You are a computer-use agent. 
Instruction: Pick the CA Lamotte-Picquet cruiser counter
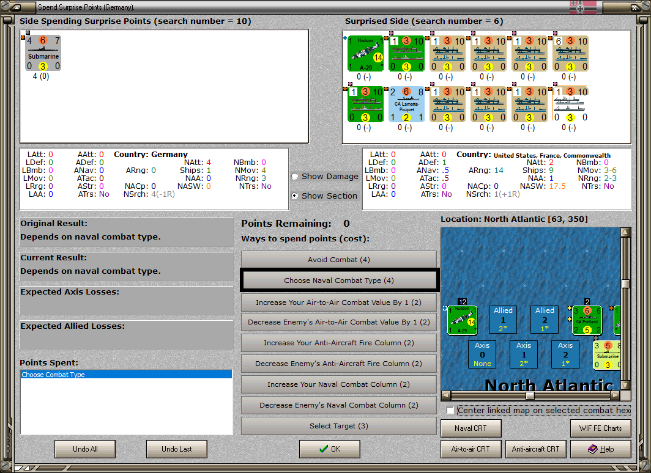point(406,105)
